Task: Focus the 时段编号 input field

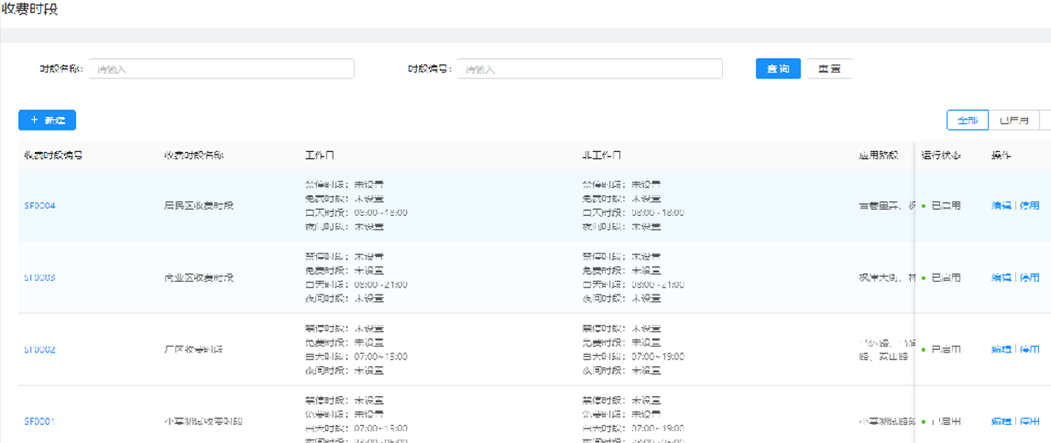Action: (x=590, y=69)
